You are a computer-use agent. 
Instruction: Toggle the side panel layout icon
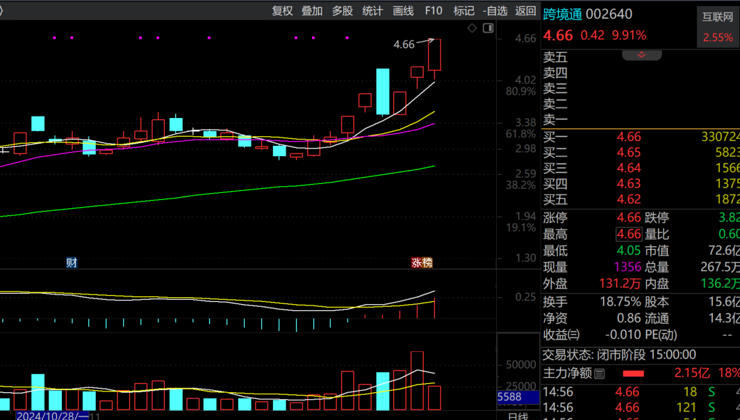pos(488,28)
